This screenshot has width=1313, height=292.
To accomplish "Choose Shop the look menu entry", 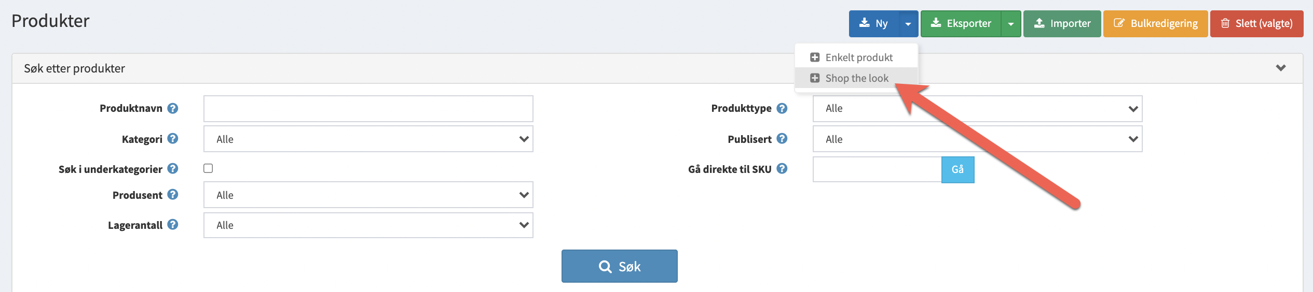I will [x=856, y=78].
